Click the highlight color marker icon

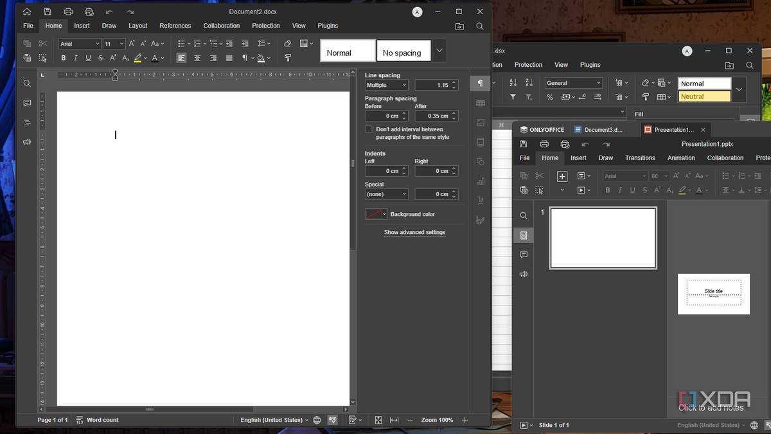click(x=138, y=58)
